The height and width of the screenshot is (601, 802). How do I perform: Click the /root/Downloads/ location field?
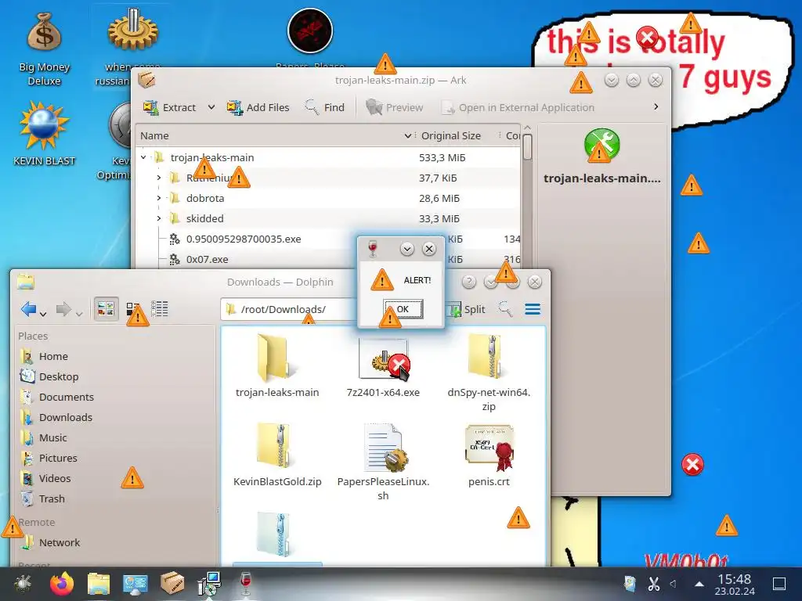289,309
